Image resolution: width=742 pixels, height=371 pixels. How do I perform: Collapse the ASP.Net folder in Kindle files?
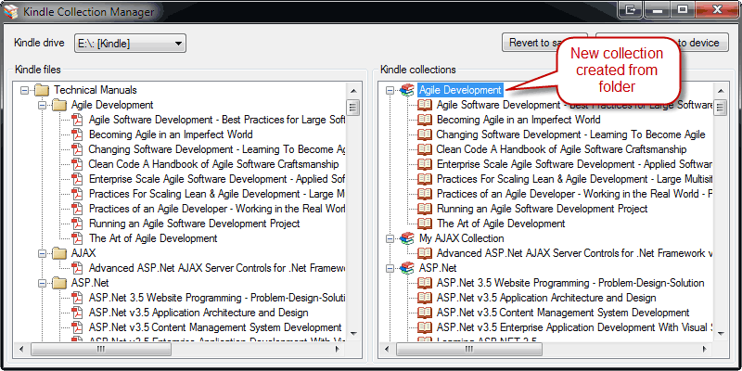42,283
